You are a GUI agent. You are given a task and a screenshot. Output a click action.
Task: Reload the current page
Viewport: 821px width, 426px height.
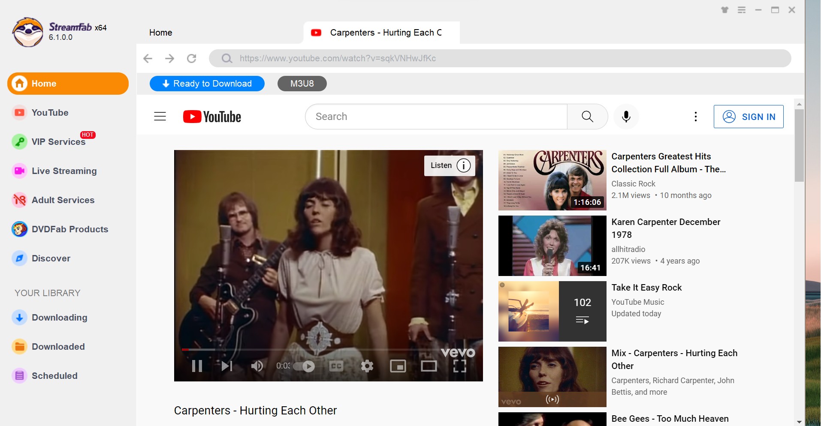(192, 58)
